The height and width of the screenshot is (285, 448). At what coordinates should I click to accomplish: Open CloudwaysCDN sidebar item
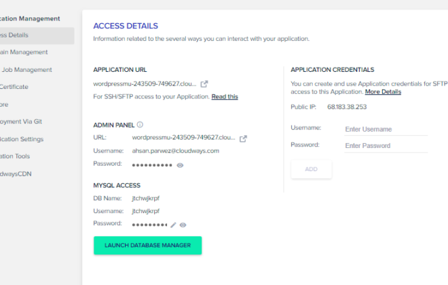16,174
